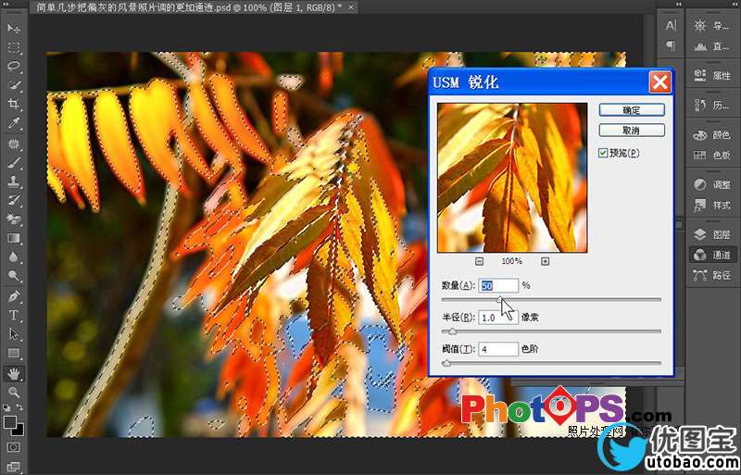Screen dimensions: 741x475
Task: Cancel the dialog with 取消 button
Action: tap(632, 131)
